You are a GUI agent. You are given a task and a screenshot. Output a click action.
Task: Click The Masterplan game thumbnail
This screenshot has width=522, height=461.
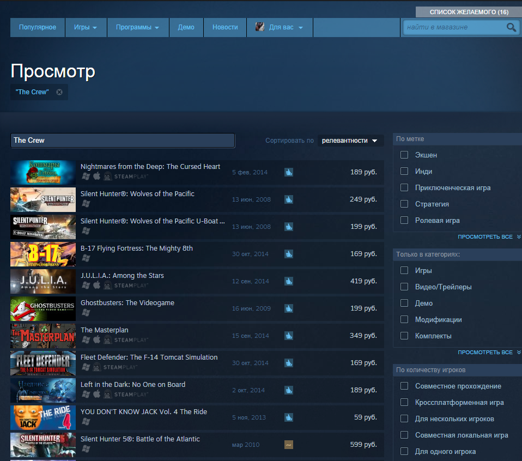coord(43,336)
